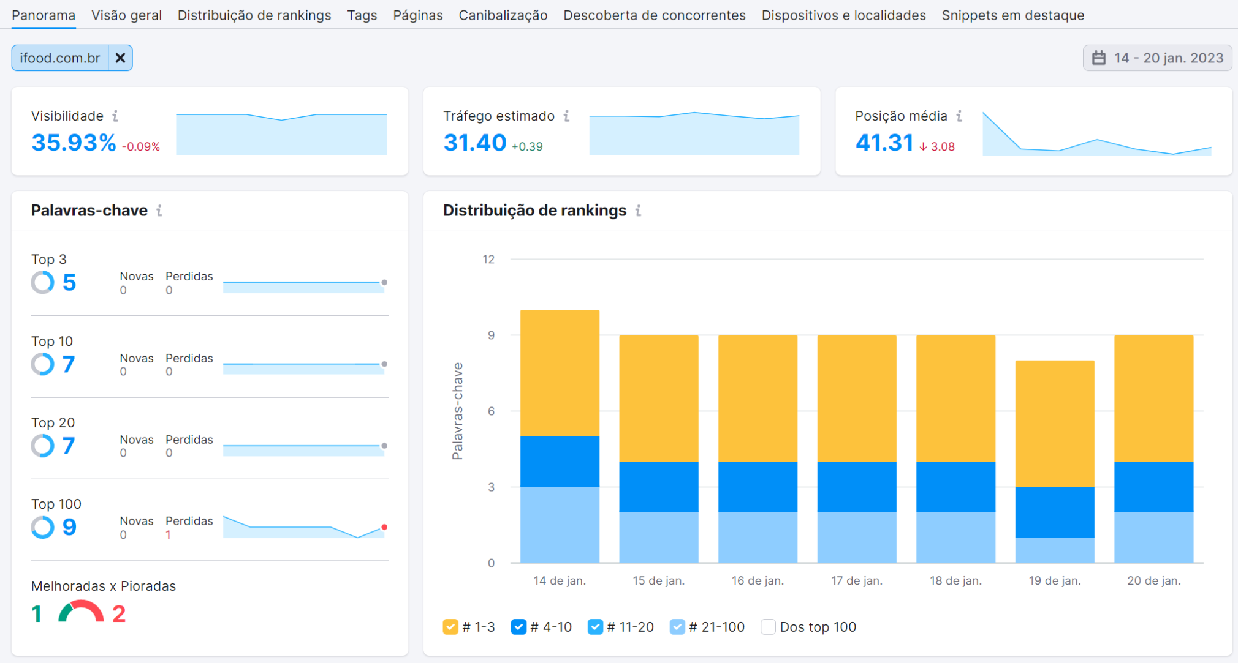Go to the Tags tab

(x=362, y=15)
